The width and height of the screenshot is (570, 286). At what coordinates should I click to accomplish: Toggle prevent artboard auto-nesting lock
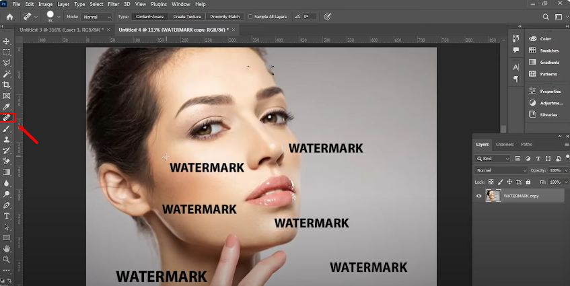click(x=519, y=182)
